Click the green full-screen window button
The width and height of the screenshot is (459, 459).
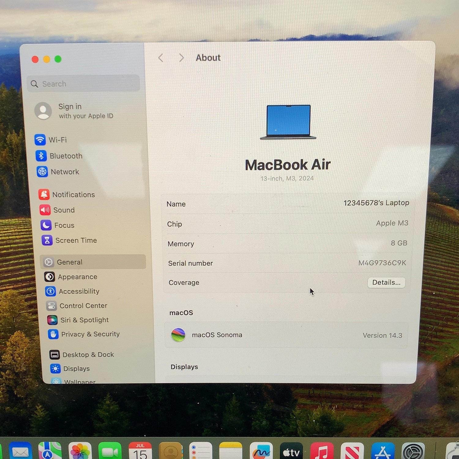(x=58, y=59)
